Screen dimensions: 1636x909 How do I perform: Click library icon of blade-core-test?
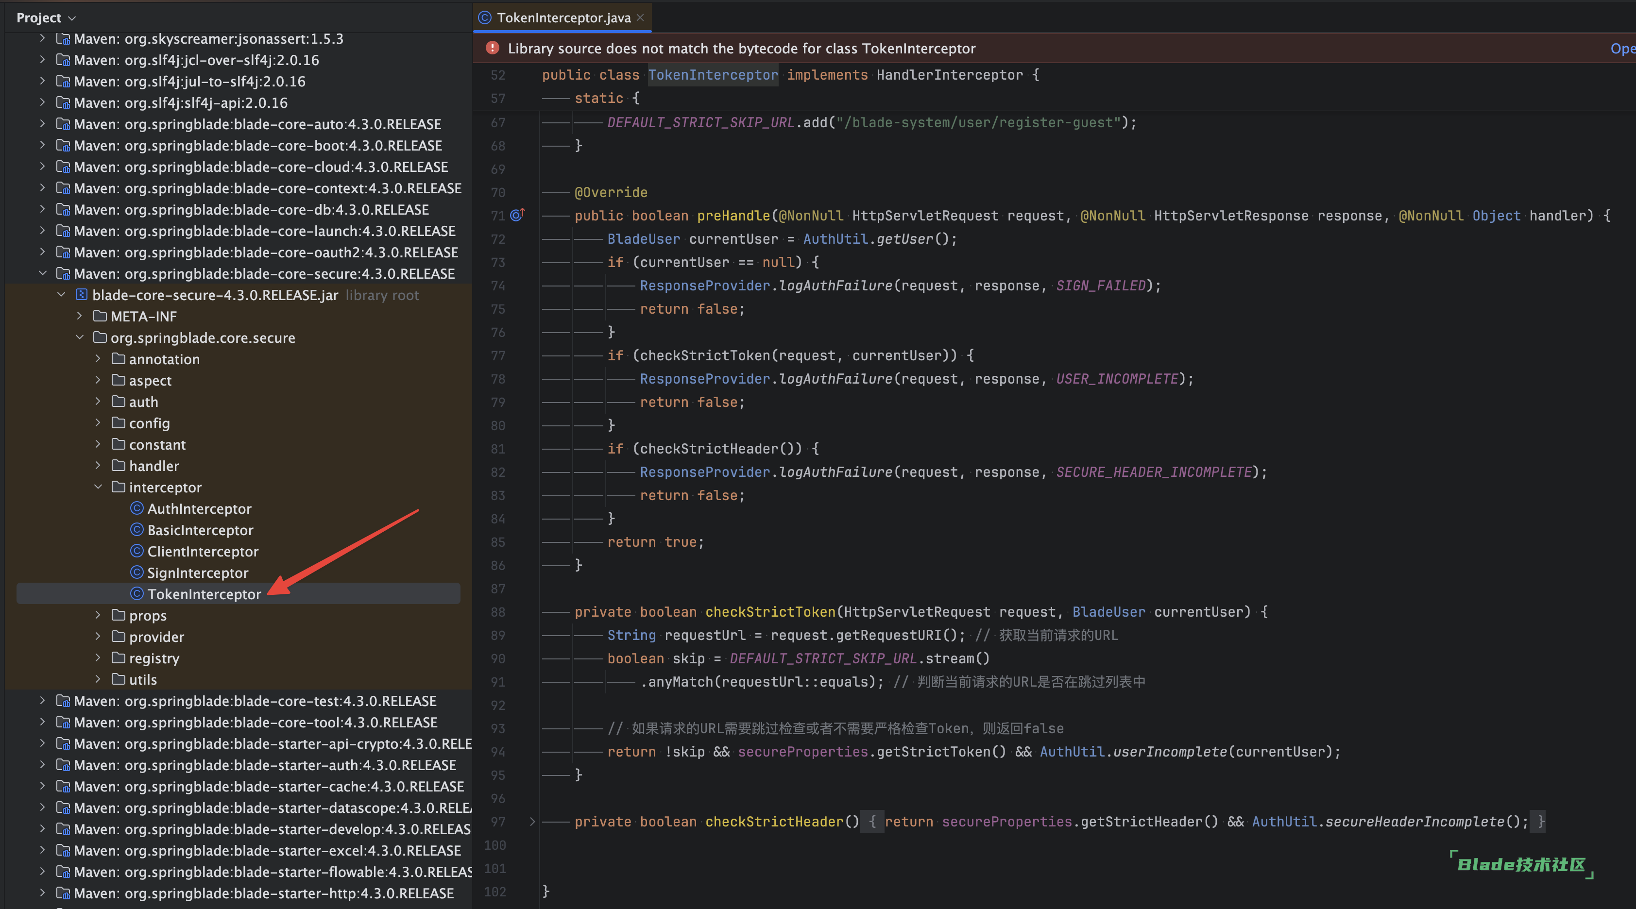tap(63, 701)
